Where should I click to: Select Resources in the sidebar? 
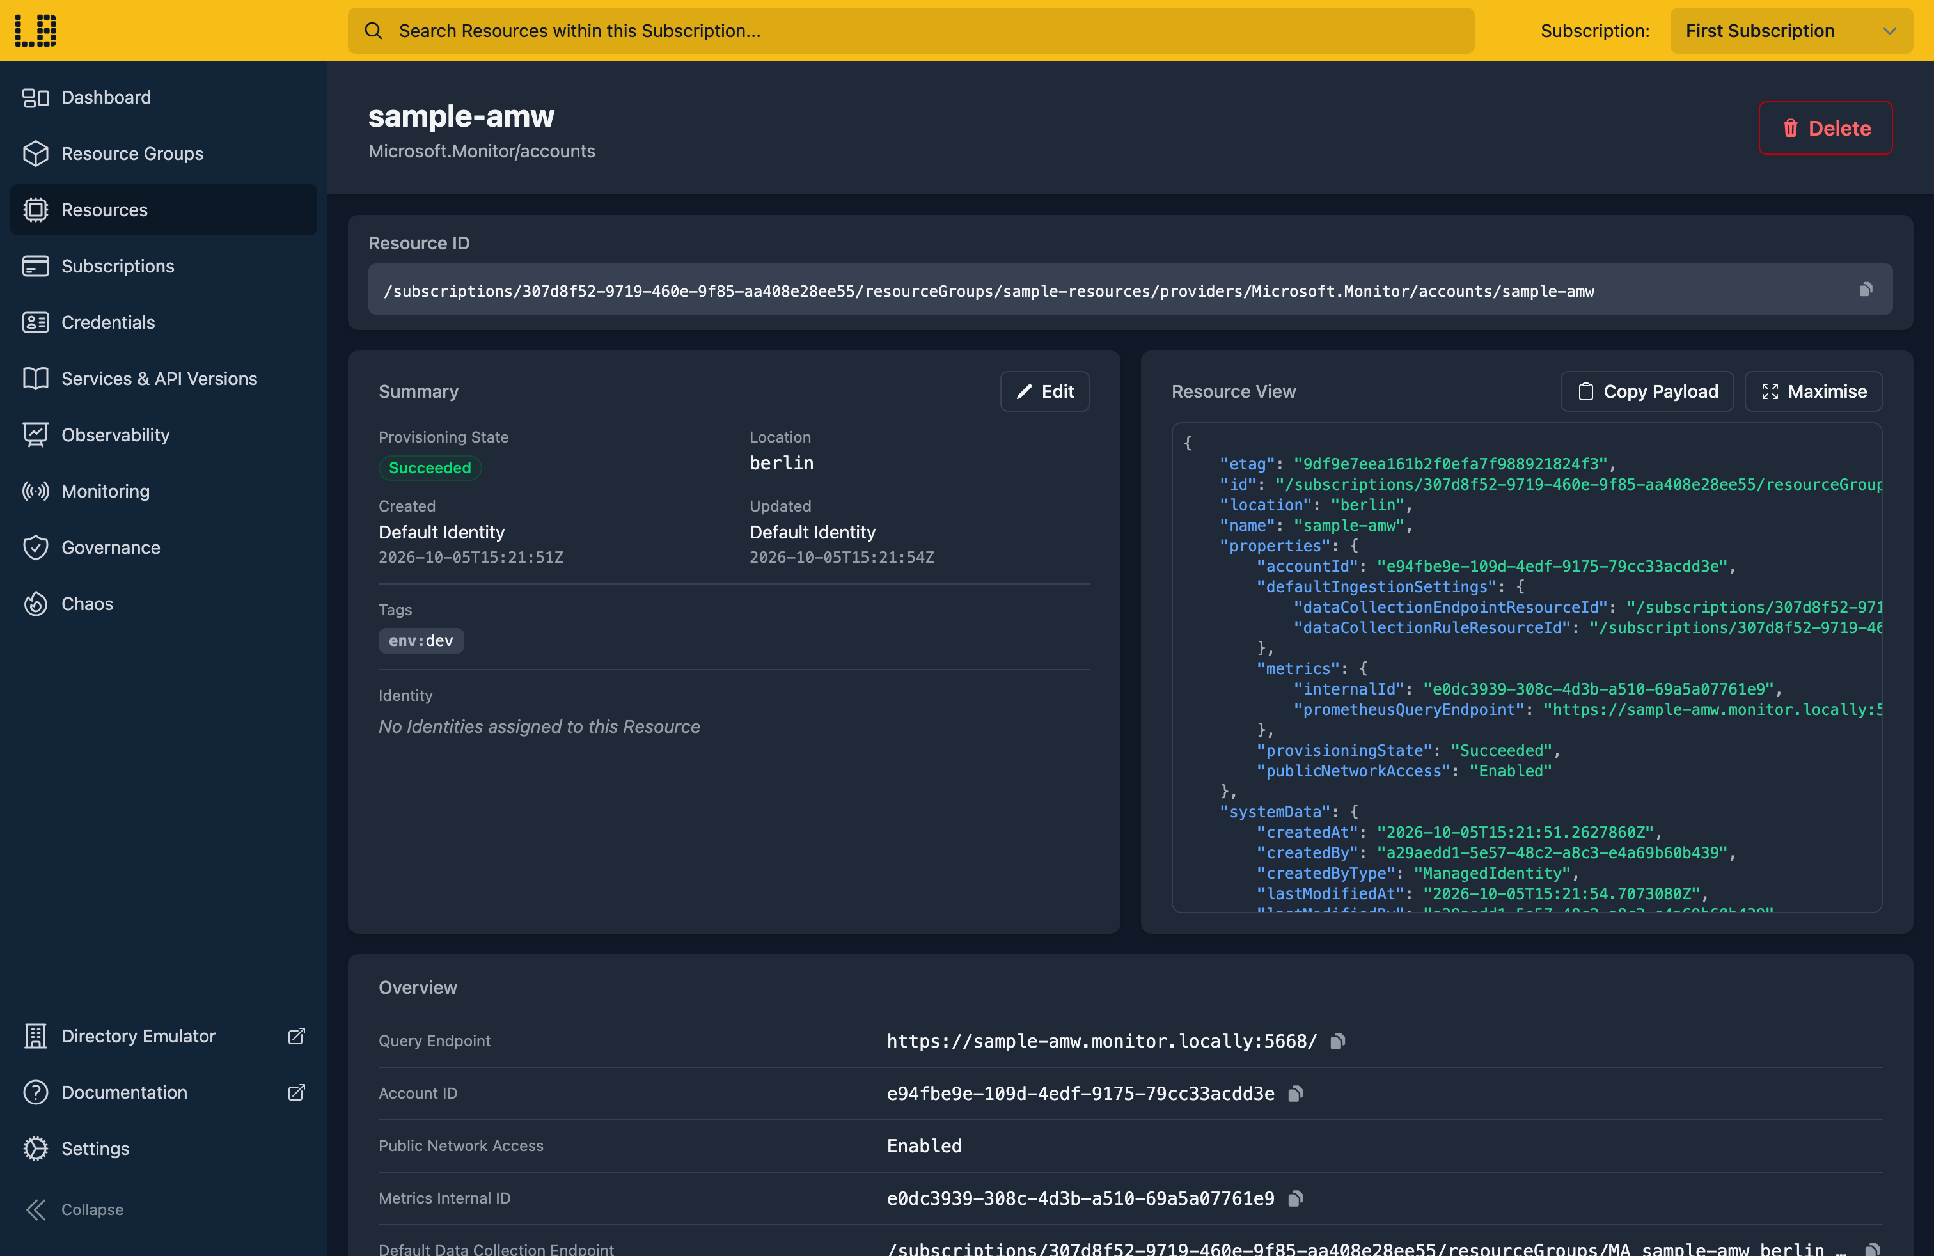coord(163,210)
